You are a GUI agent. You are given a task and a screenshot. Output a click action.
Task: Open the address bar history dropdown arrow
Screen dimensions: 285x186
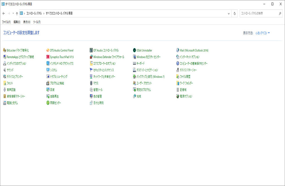(229, 13)
